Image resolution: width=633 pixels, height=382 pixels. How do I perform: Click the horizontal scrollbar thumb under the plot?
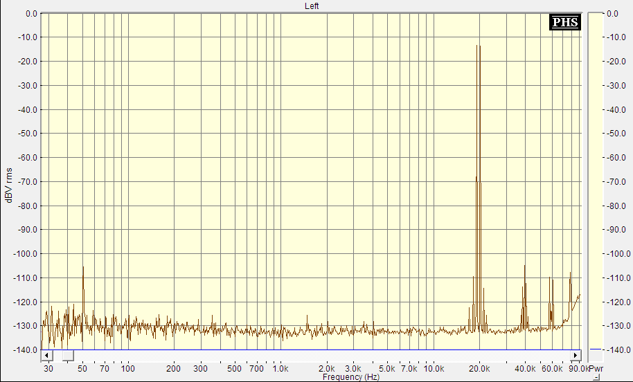click(x=68, y=356)
